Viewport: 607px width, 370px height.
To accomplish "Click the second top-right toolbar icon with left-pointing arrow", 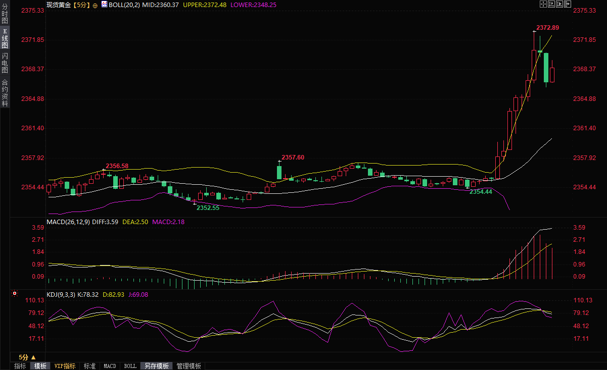I will [551, 4].
